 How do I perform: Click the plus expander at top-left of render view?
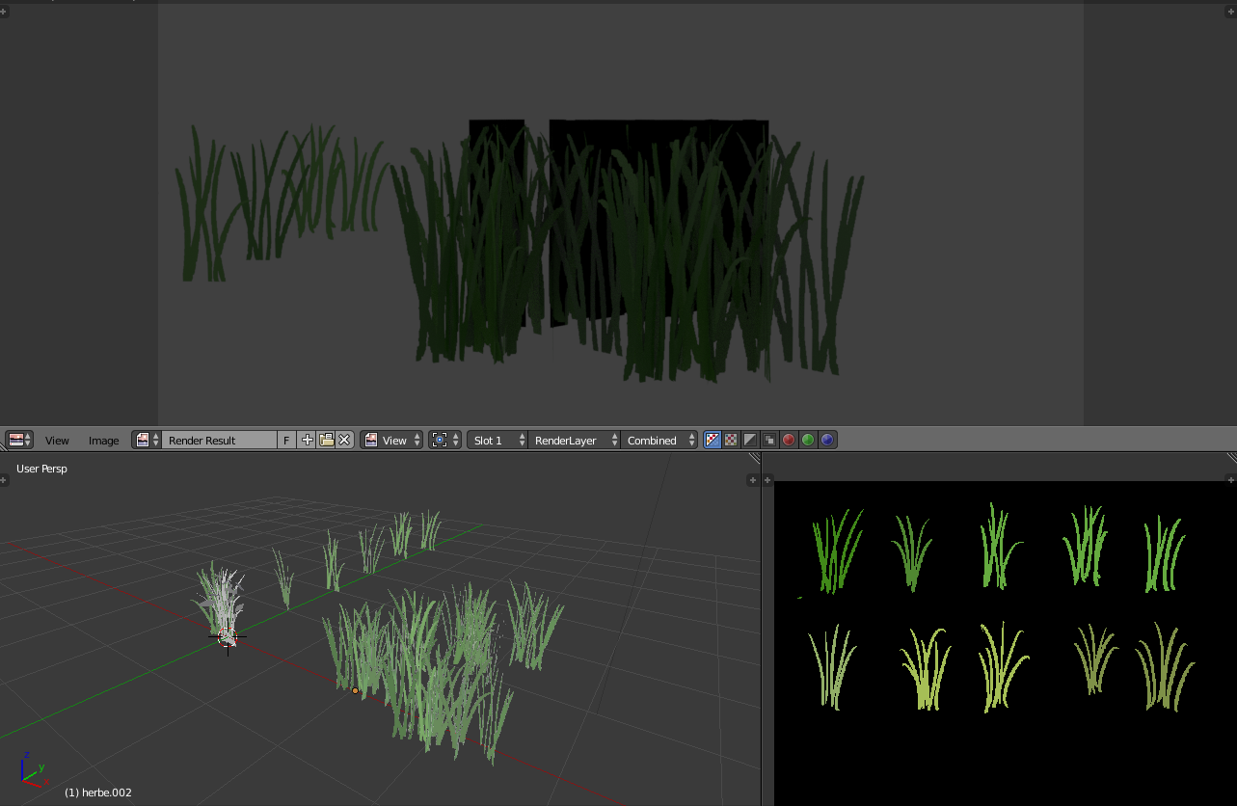coord(5,13)
